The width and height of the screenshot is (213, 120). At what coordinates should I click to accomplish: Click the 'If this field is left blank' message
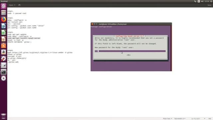tap(125, 44)
